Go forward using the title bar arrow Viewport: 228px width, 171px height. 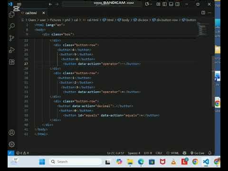57,4
